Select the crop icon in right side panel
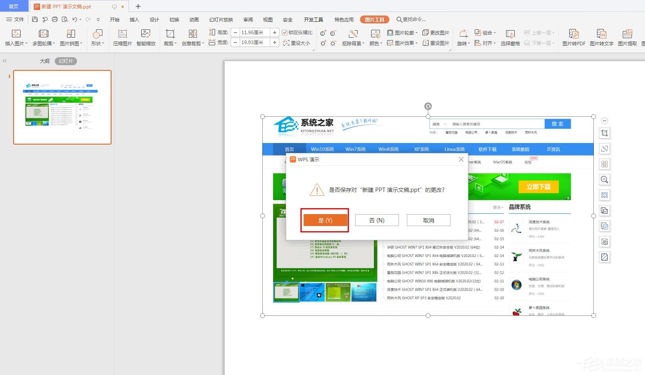The image size is (645, 375). pyautogui.click(x=605, y=133)
